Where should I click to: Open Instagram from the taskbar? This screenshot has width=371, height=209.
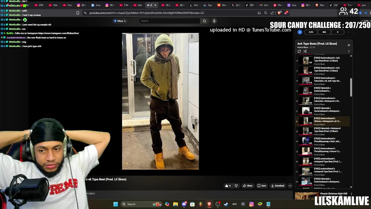[251, 204]
